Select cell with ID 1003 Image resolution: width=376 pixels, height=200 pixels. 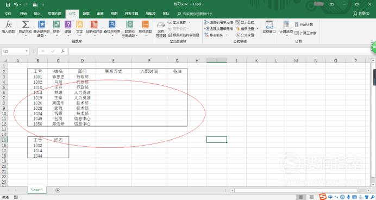click(37, 146)
